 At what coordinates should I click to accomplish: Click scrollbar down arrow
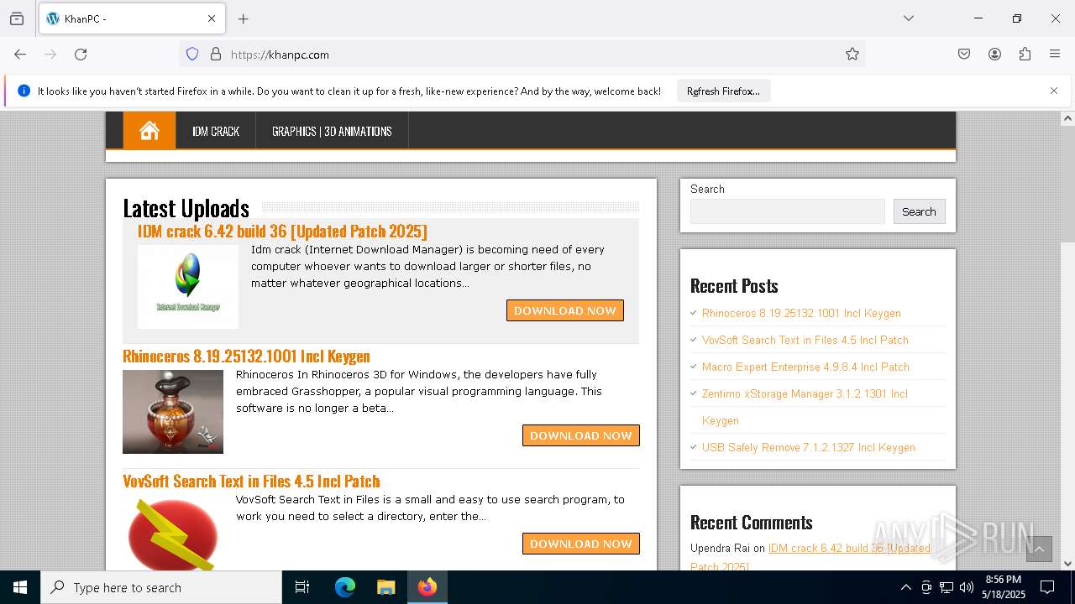point(1068,563)
